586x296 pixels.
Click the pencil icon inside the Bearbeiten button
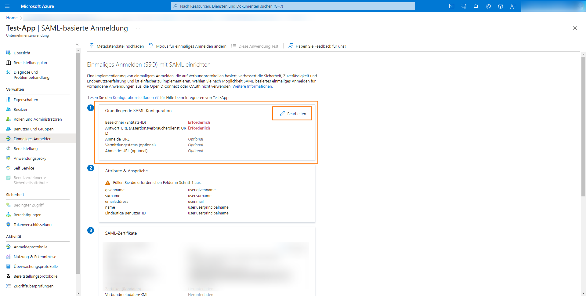(x=282, y=113)
